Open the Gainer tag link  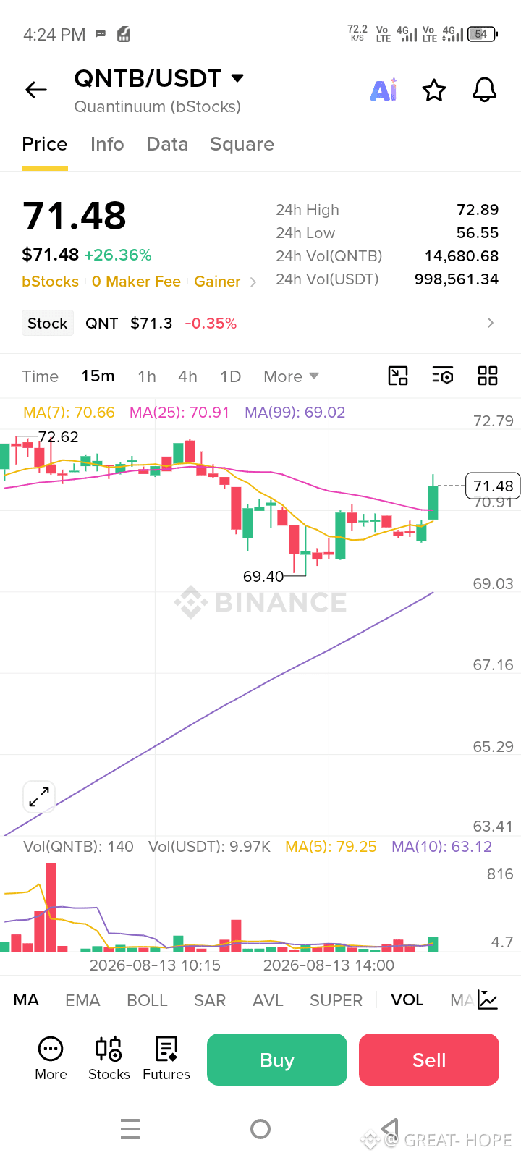(217, 282)
